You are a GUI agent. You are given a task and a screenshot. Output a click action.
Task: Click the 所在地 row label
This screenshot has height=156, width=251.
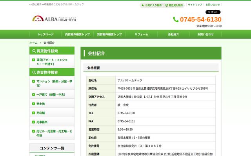tap(93, 89)
